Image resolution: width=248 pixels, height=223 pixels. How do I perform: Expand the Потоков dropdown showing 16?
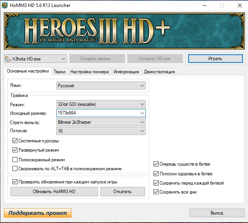pyautogui.click(x=101, y=131)
